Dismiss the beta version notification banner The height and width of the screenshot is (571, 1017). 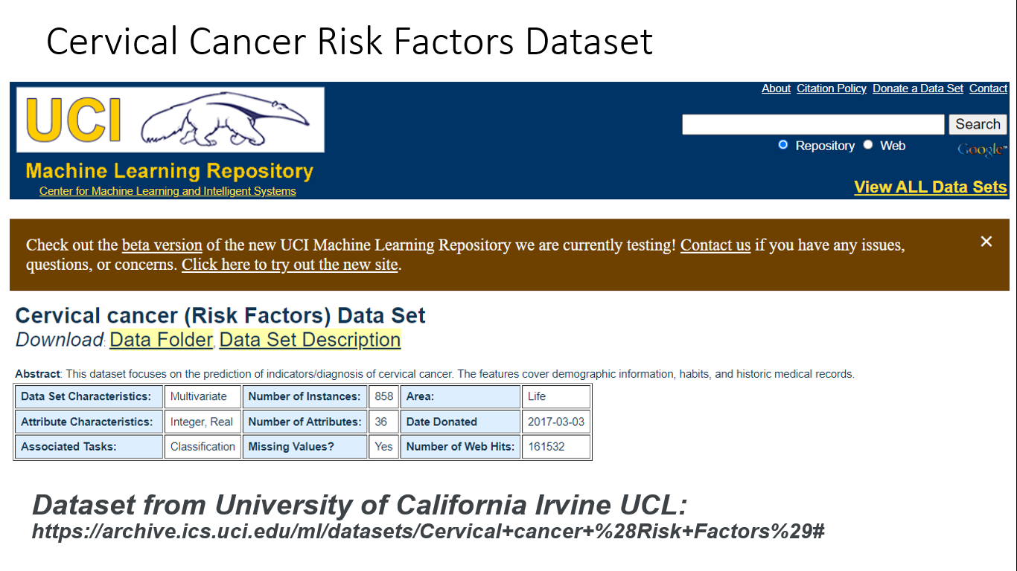tap(986, 241)
